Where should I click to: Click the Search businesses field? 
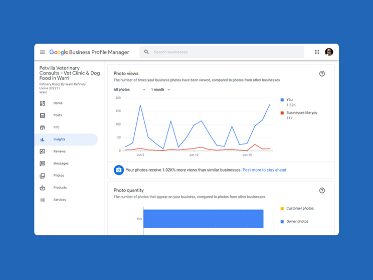point(222,52)
